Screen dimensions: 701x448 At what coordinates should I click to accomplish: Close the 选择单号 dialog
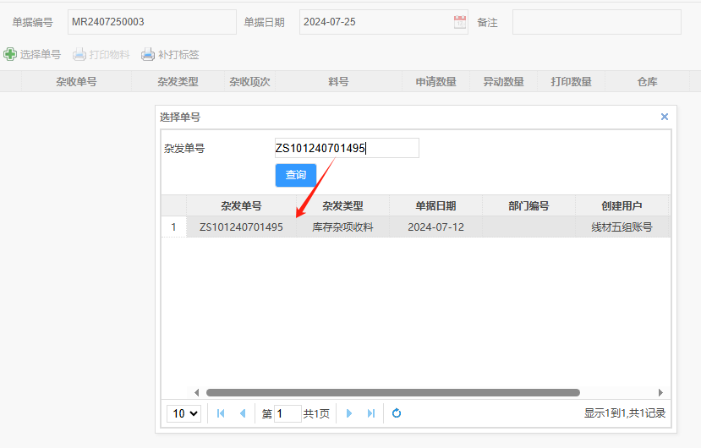[x=664, y=117]
